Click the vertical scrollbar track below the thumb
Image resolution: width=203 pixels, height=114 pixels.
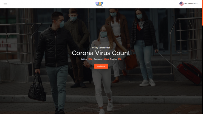202,70
